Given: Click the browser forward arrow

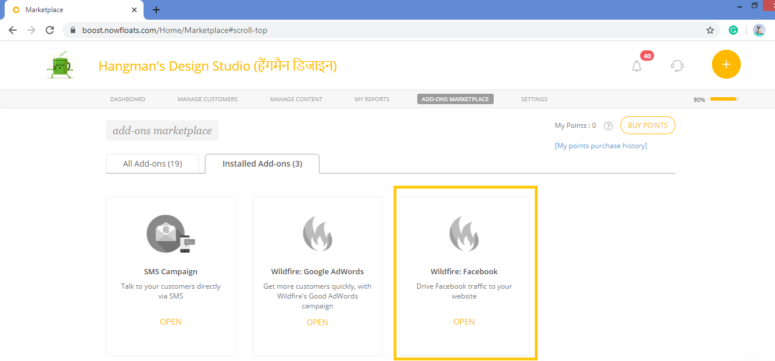Looking at the screenshot, I should pyautogui.click(x=31, y=30).
